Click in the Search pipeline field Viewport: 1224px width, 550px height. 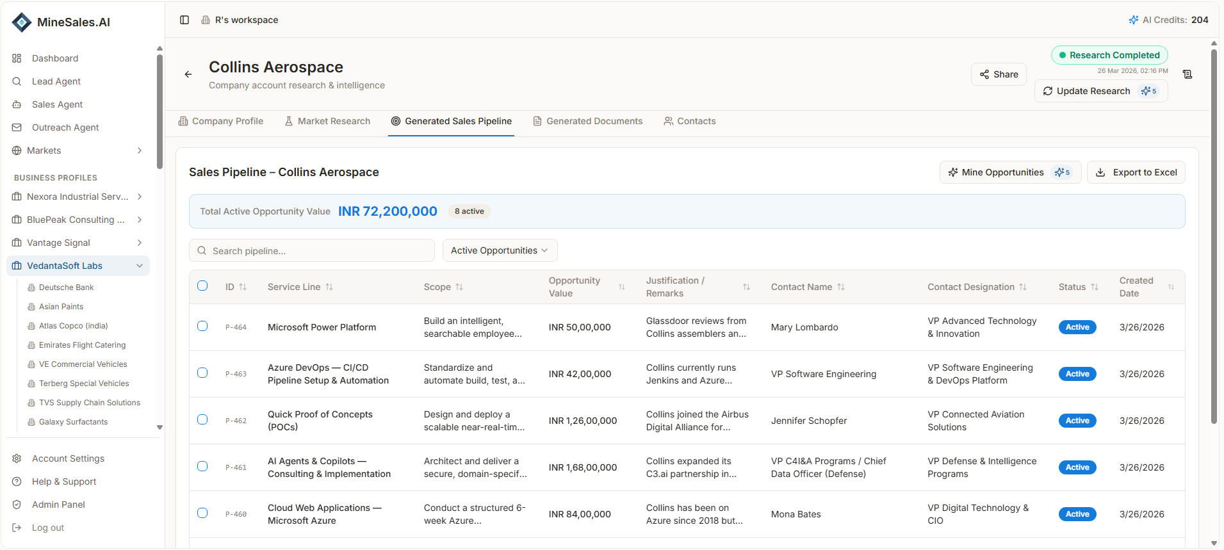pos(312,250)
